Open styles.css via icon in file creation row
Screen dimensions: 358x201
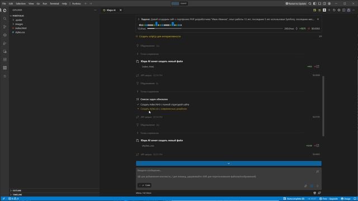pos(318,145)
